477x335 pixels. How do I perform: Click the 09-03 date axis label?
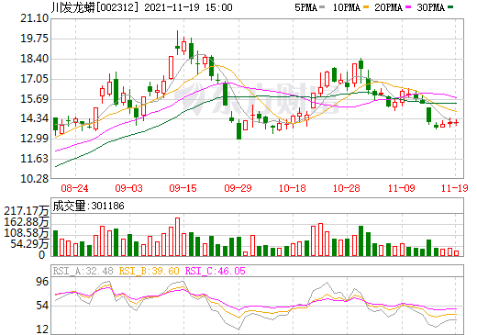pos(128,188)
